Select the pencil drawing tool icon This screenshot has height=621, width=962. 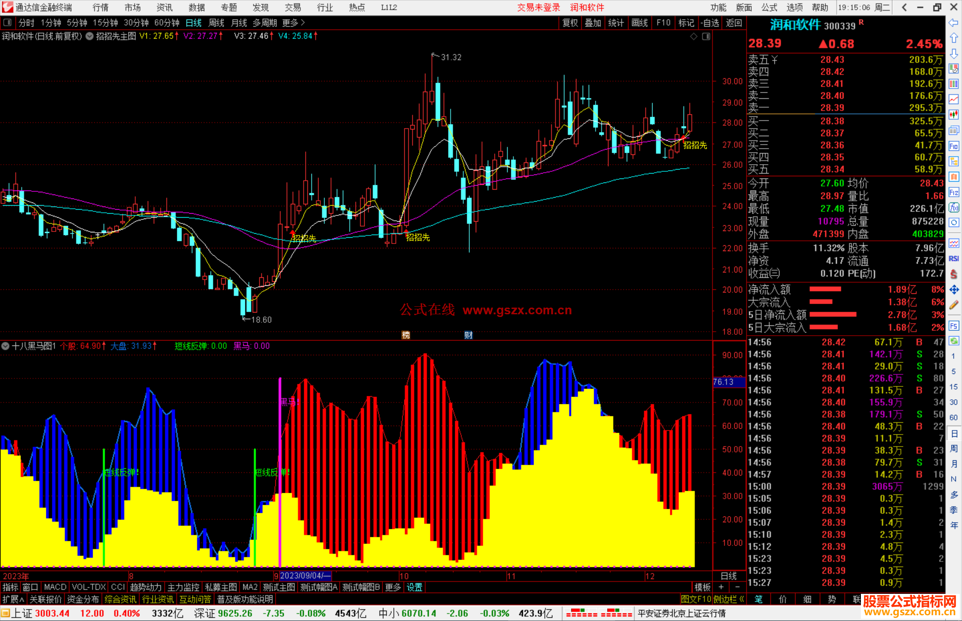[x=954, y=305]
